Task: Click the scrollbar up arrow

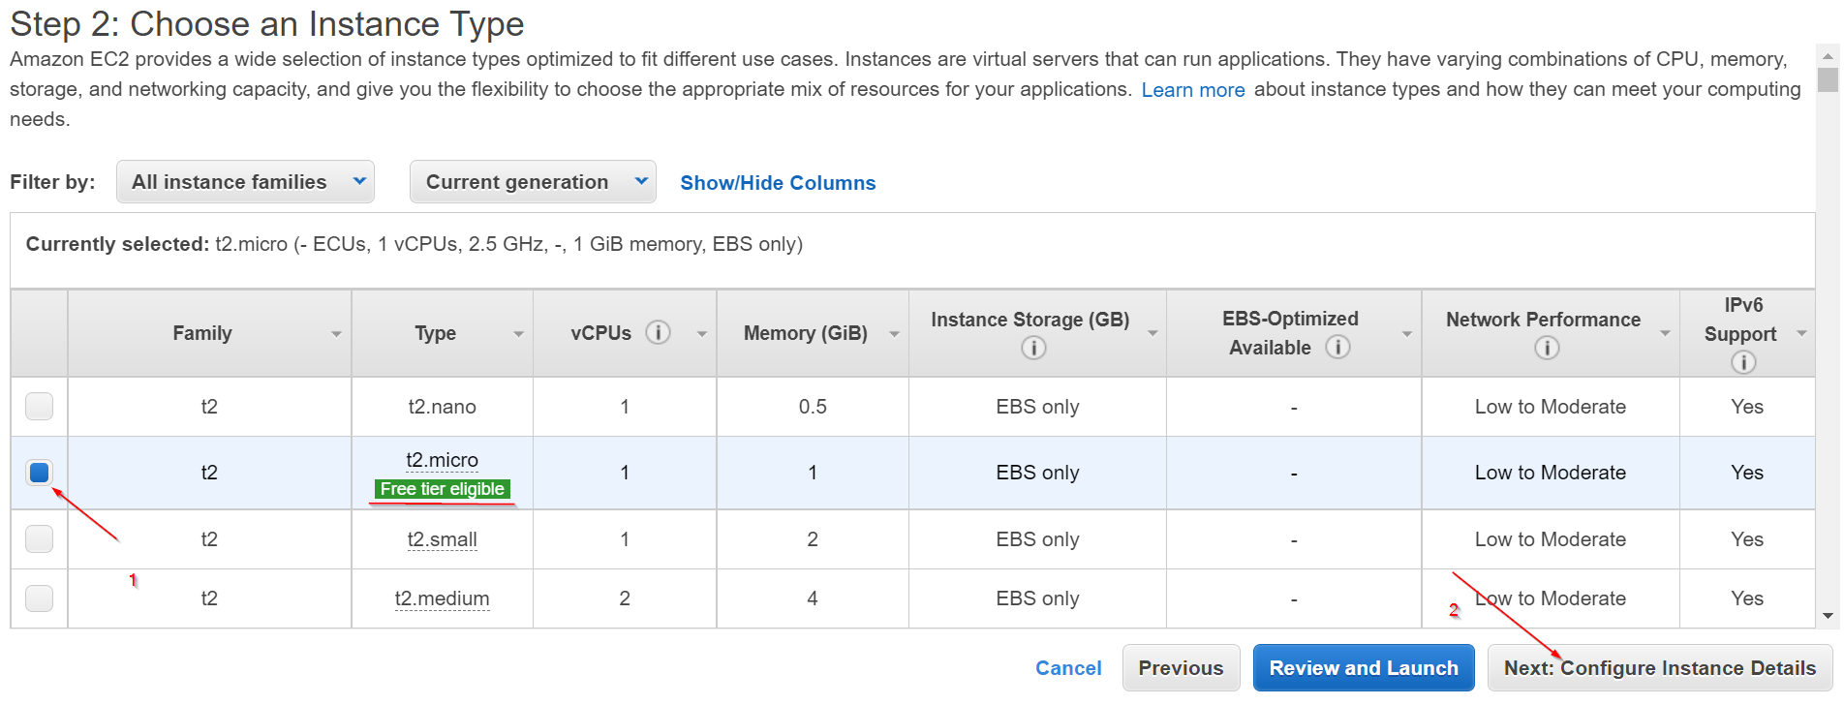Action: 1828,54
